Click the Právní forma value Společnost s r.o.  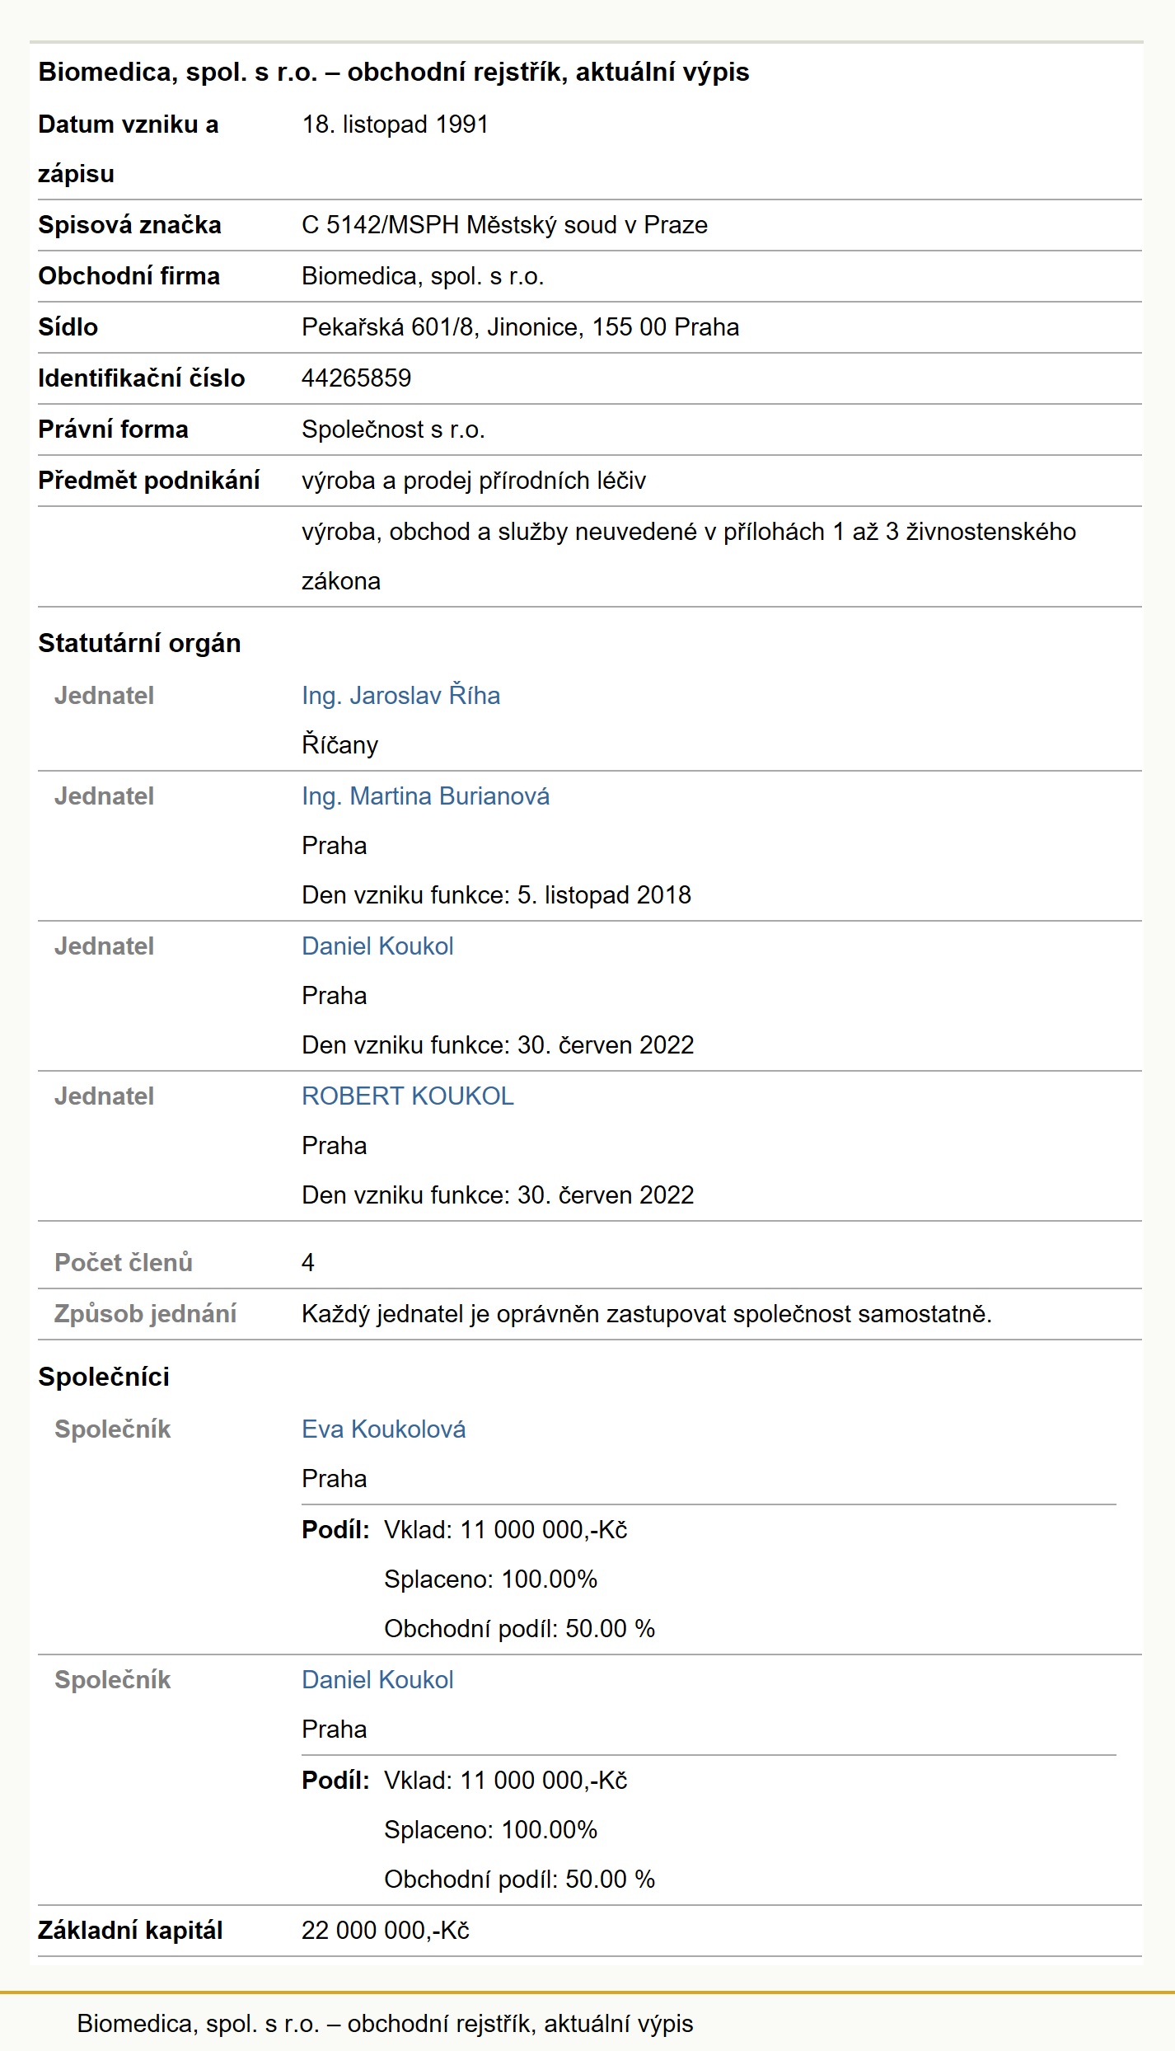[393, 429]
